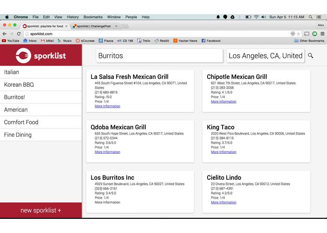
Task: Open the Bookmarks menu
Action: pyautogui.click(x=93, y=17)
